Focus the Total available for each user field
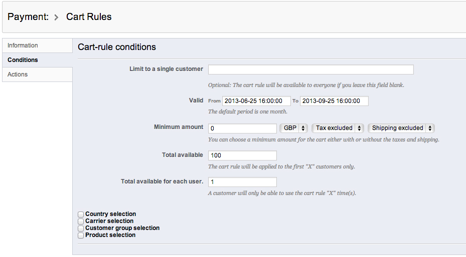This screenshot has width=466, height=257. [x=242, y=182]
